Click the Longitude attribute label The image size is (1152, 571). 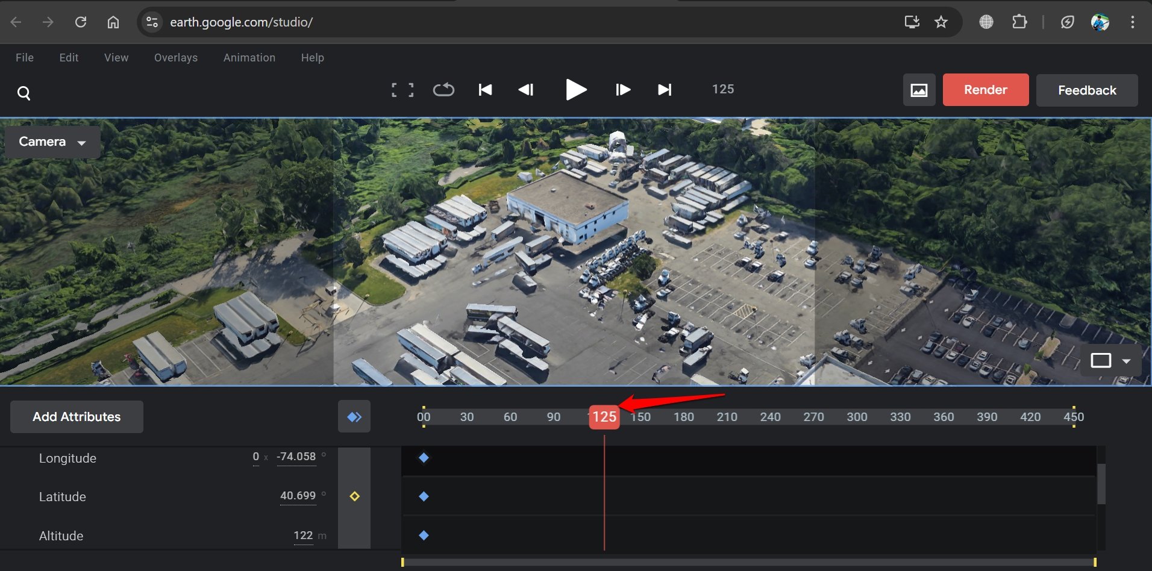pyautogui.click(x=67, y=458)
